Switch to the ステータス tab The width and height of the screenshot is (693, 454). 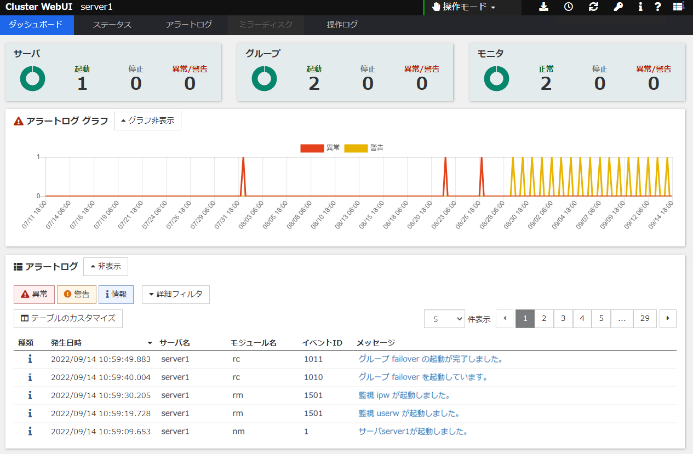112,25
